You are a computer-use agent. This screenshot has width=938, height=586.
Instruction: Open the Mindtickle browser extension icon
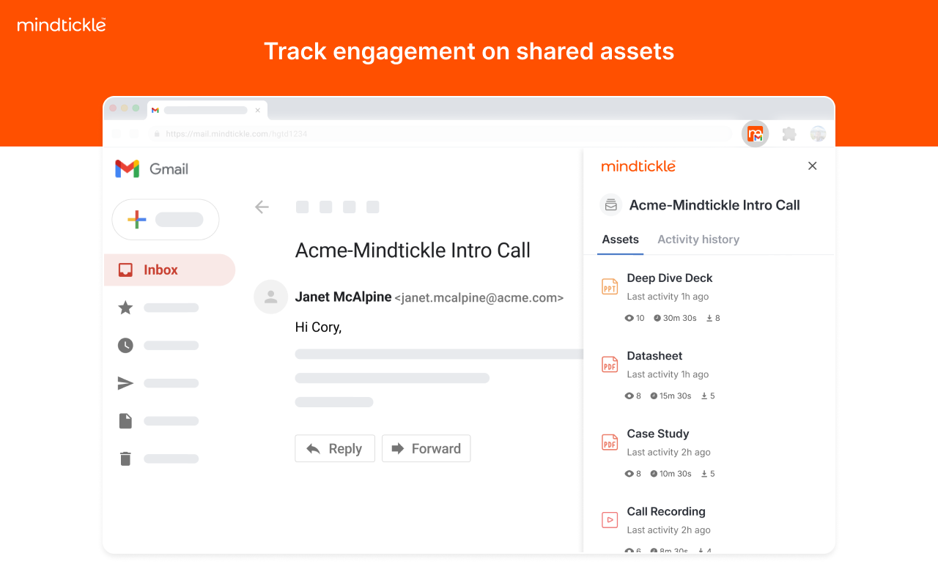click(755, 133)
